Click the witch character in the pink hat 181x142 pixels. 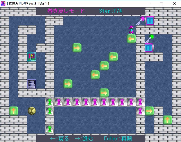pyautogui.click(x=131, y=30)
